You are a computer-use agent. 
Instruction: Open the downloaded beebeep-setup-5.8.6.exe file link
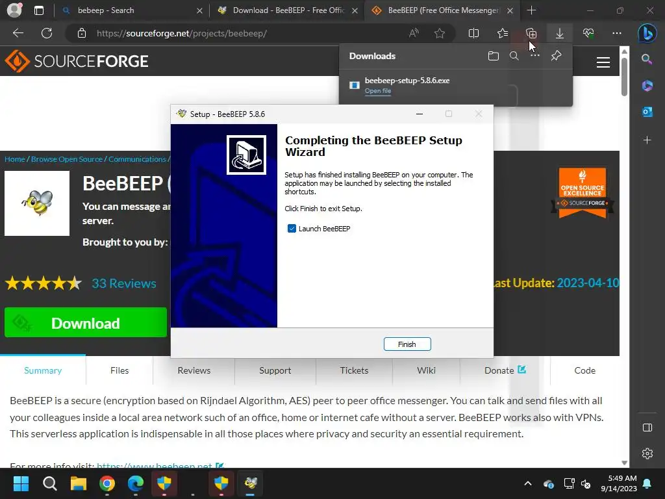click(378, 91)
